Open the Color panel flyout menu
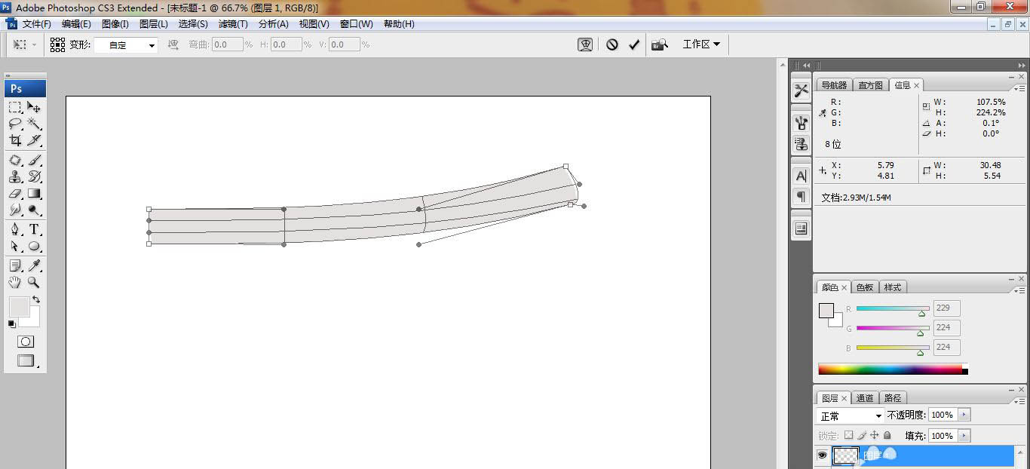The image size is (1030, 469). (x=1020, y=290)
